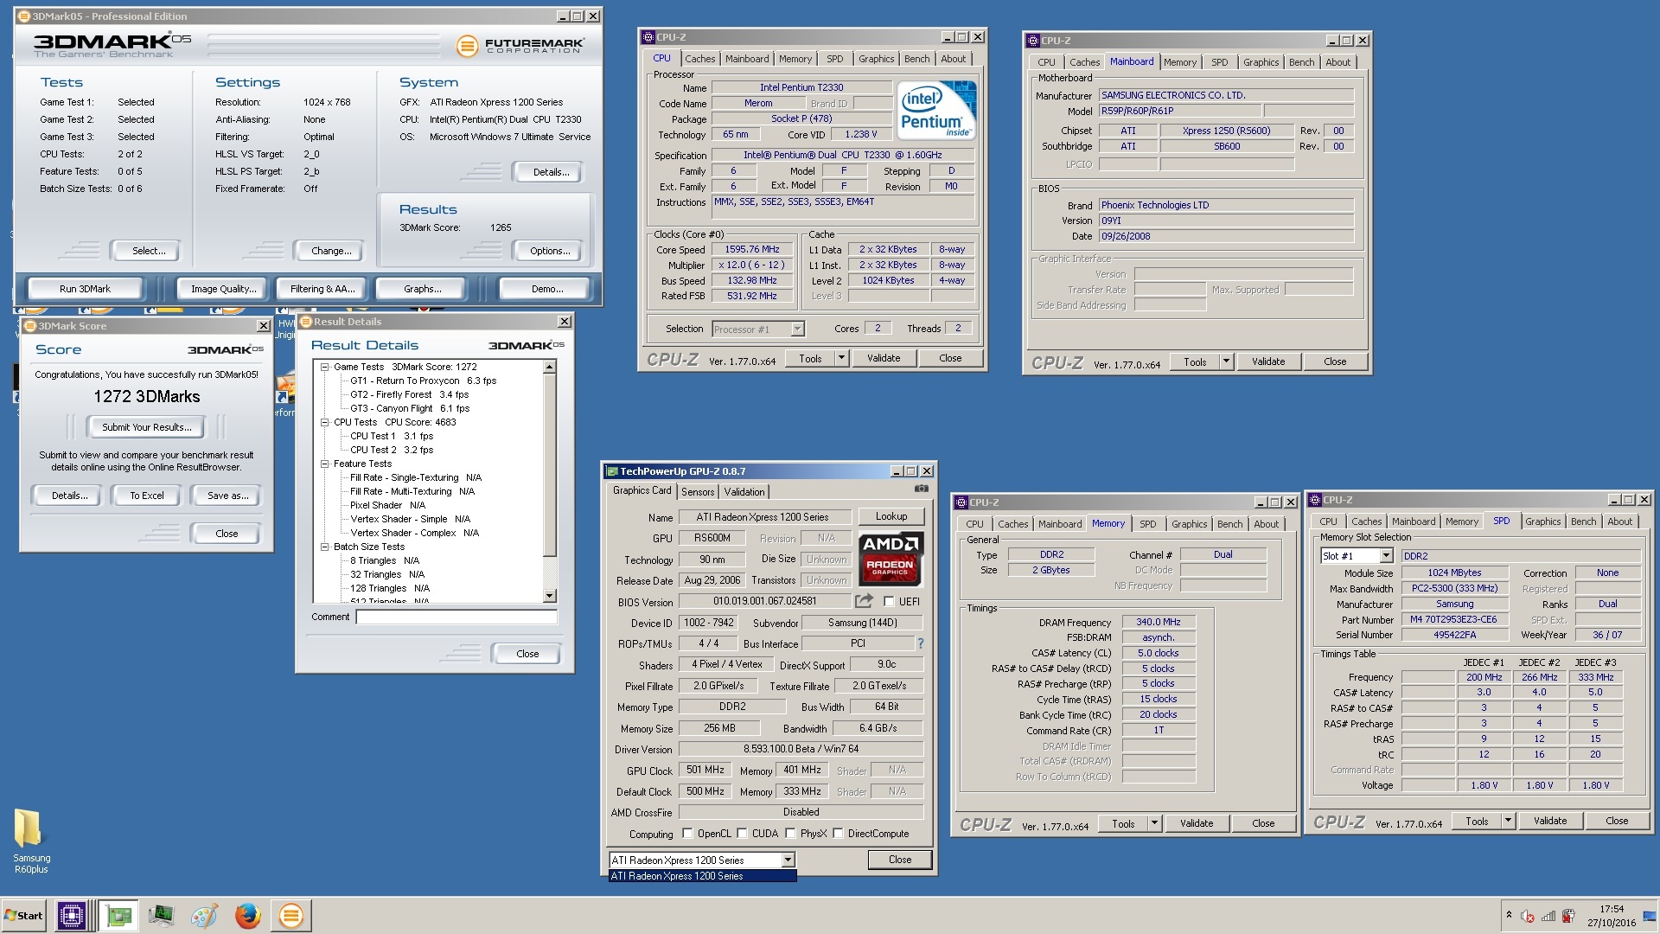Click Result Details scroll down arrow
The image size is (1660, 934).
[549, 596]
